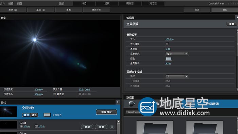The width and height of the screenshot is (238, 134).
Task: Remove the Glint element with X
Action: click(112, 127)
